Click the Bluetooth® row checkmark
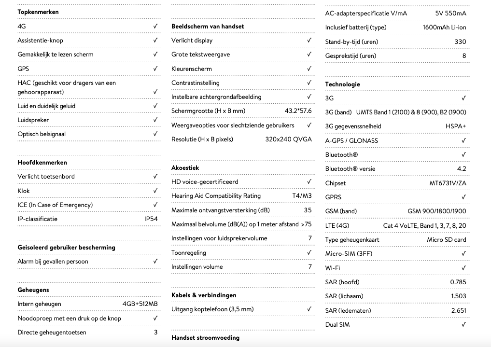The width and height of the screenshot is (491, 347). pyautogui.click(x=463, y=154)
